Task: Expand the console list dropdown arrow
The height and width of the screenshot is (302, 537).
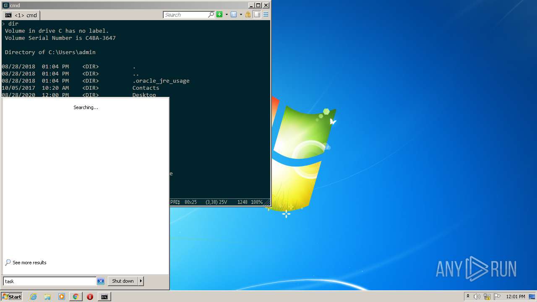Action: coord(241,15)
